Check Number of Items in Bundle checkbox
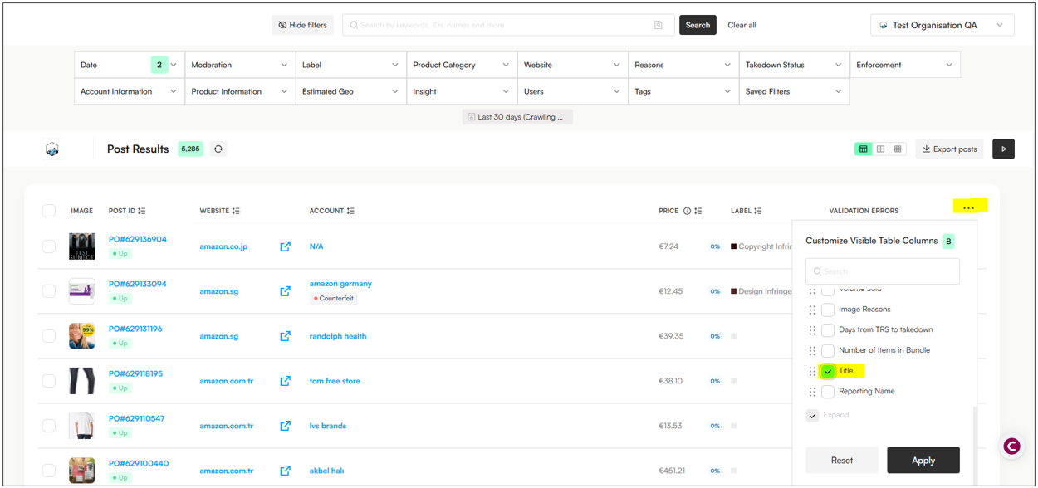This screenshot has width=1038, height=488. tap(828, 350)
